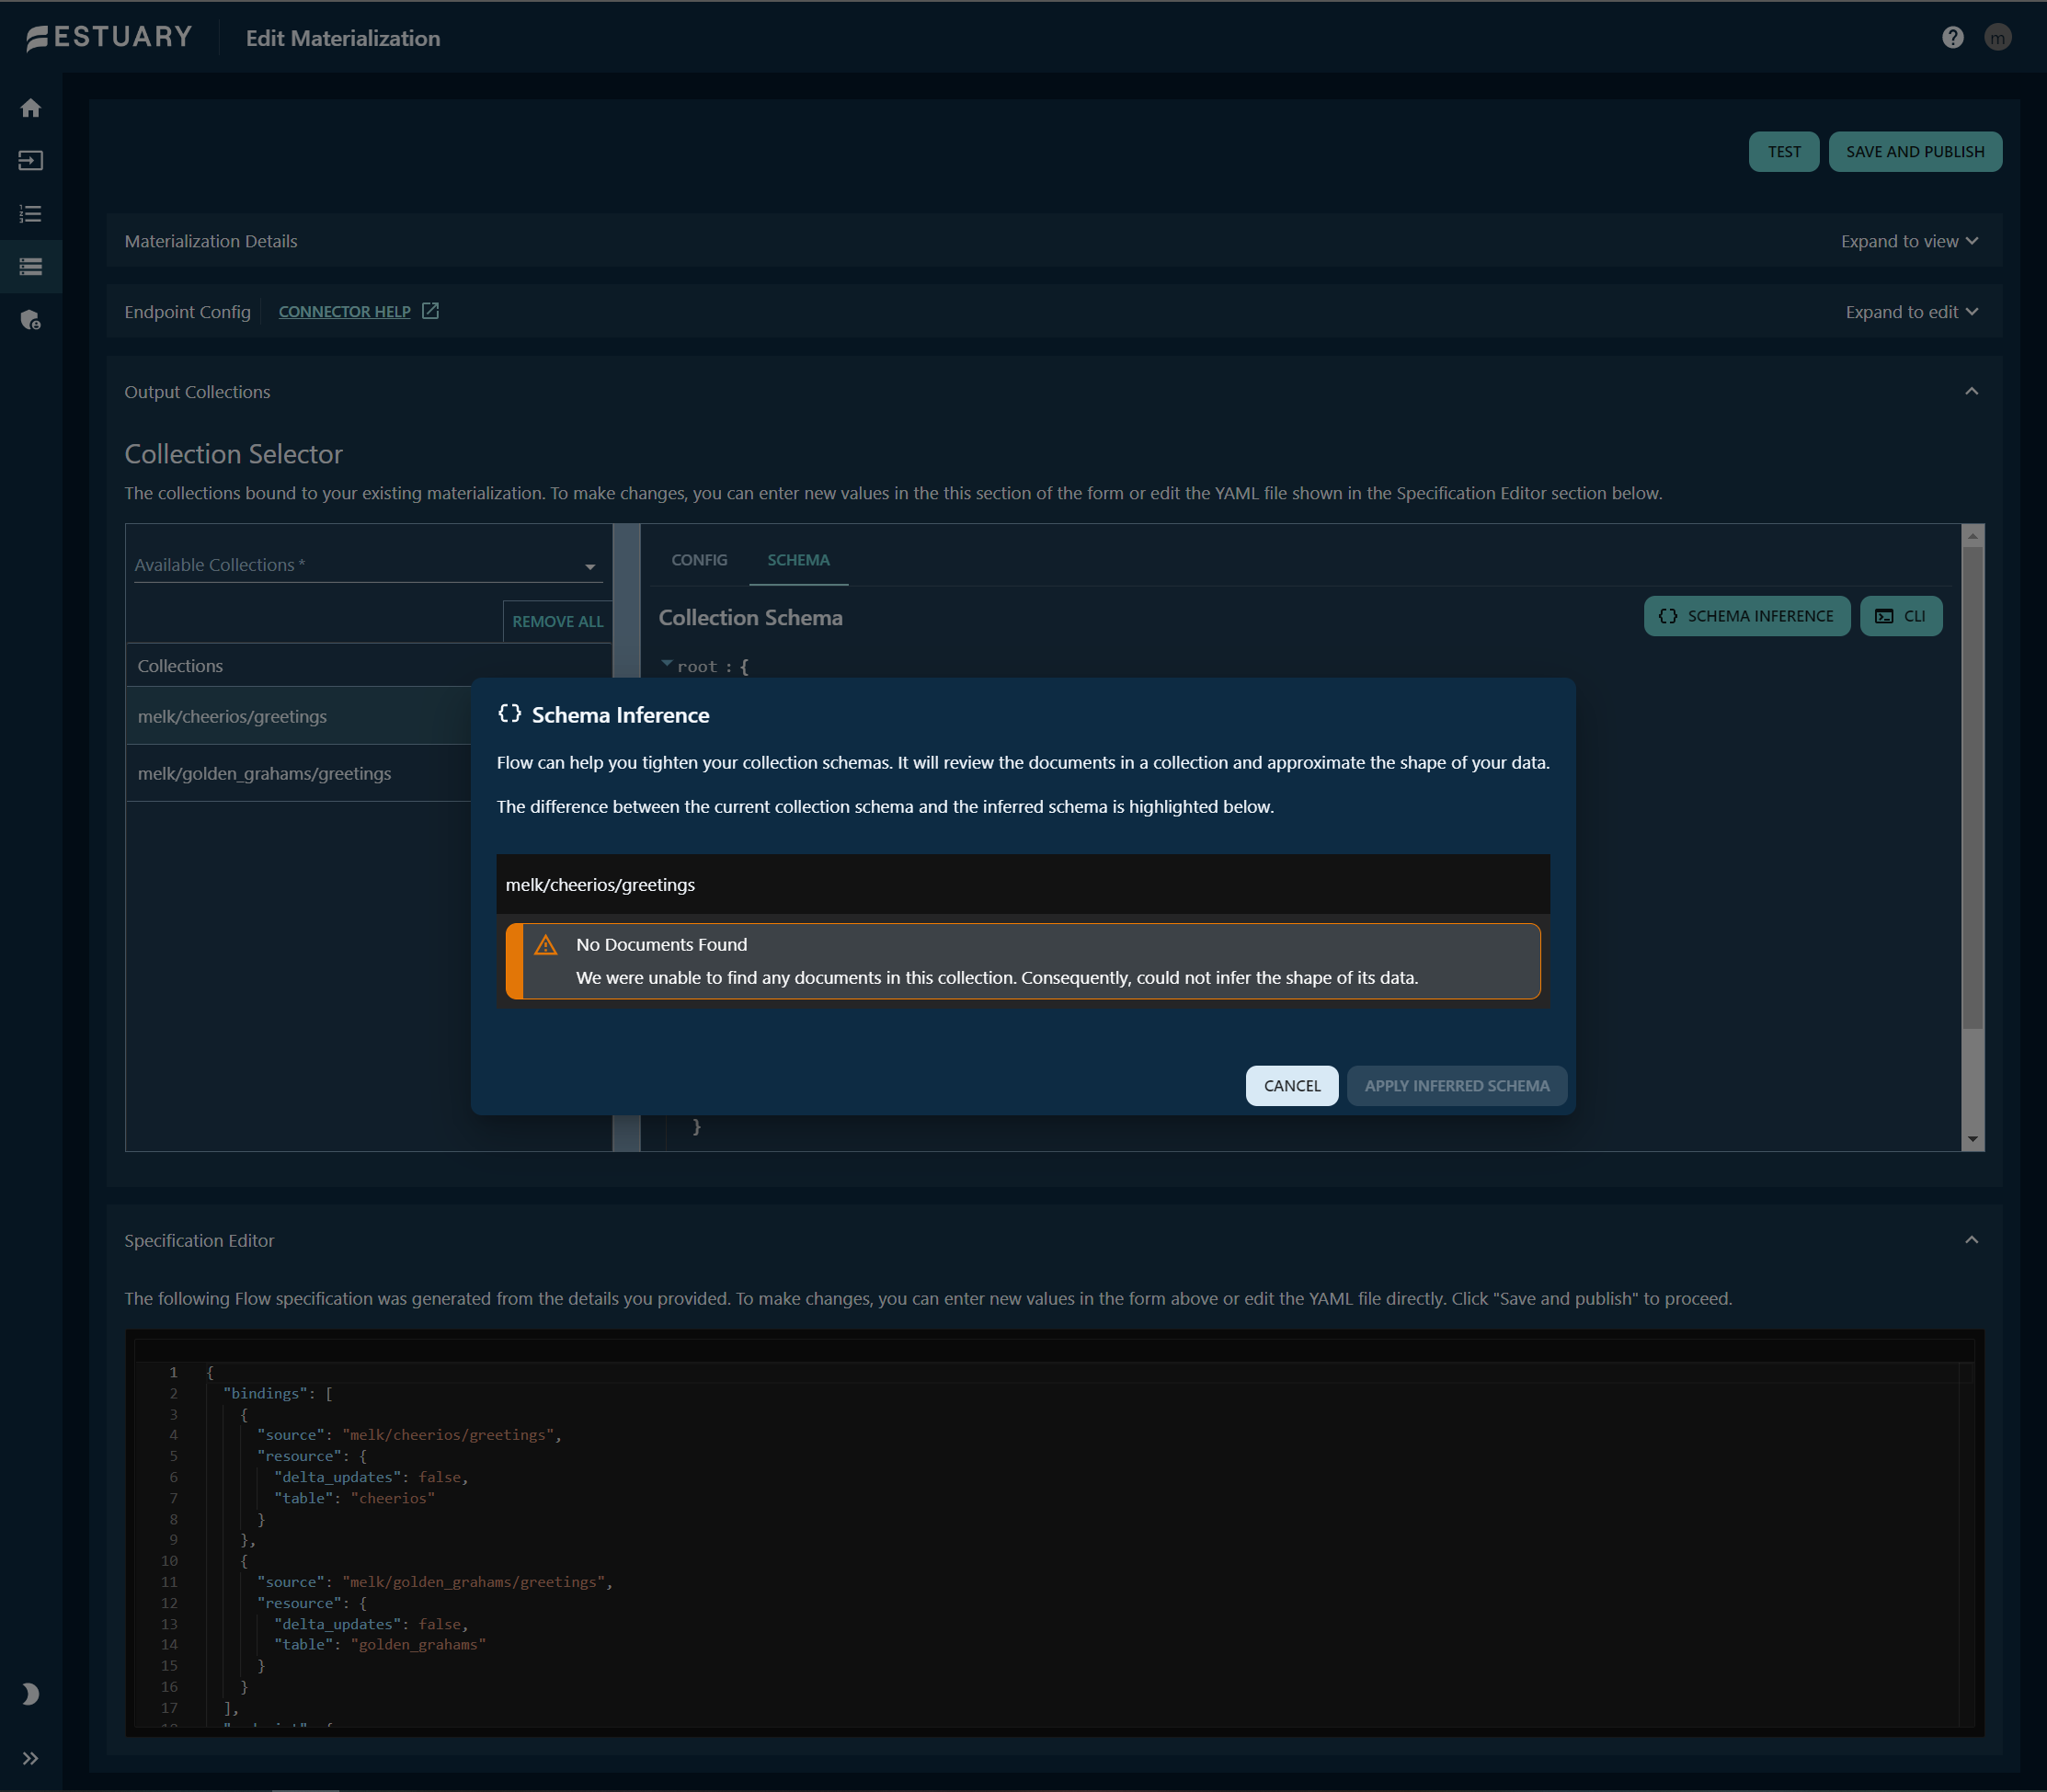Click warning icon in No Documents alert
The height and width of the screenshot is (1792, 2047).
[546, 945]
